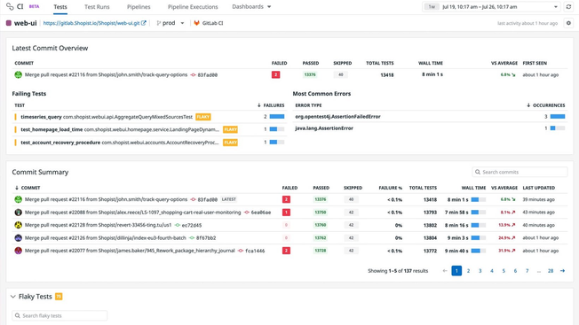Click FLAKY badge on test_account_recovery_procedure
This screenshot has height=325, width=579.
pyautogui.click(x=230, y=143)
